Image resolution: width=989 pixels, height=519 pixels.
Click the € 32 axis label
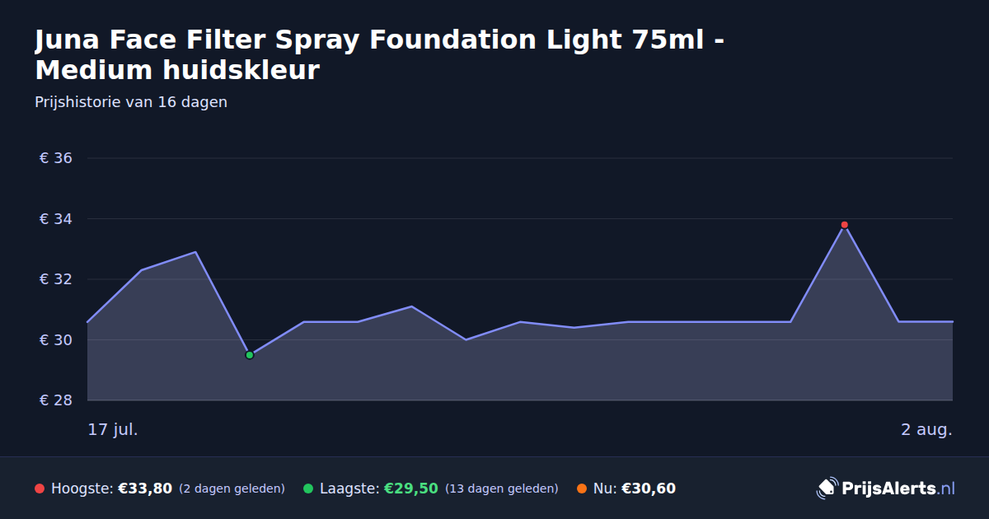click(56, 279)
